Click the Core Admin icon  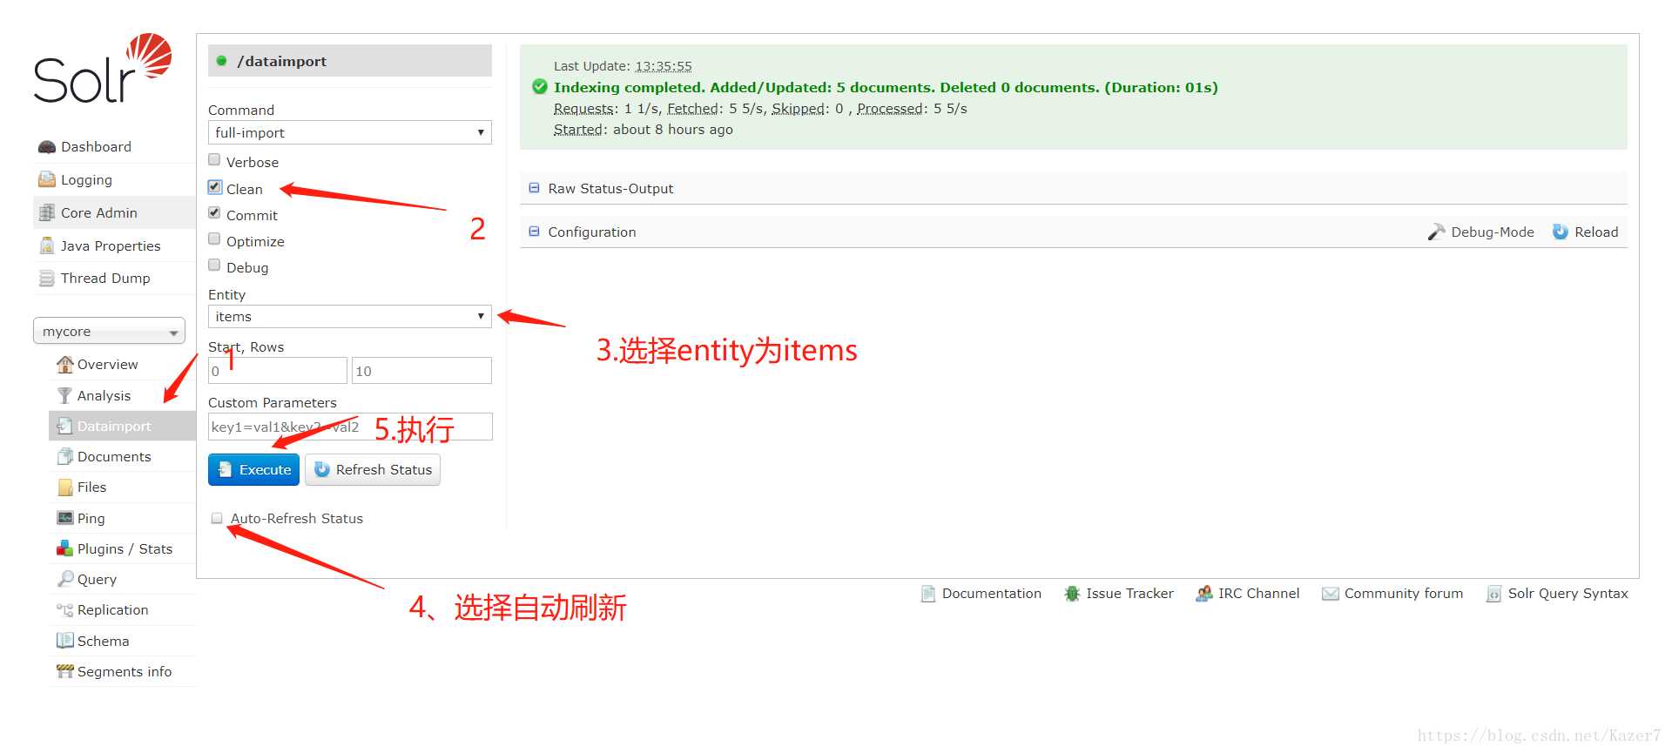47,212
